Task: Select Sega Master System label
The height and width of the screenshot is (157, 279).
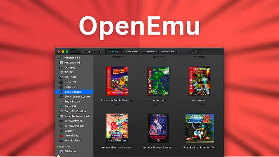Action: pyautogui.click(x=77, y=97)
